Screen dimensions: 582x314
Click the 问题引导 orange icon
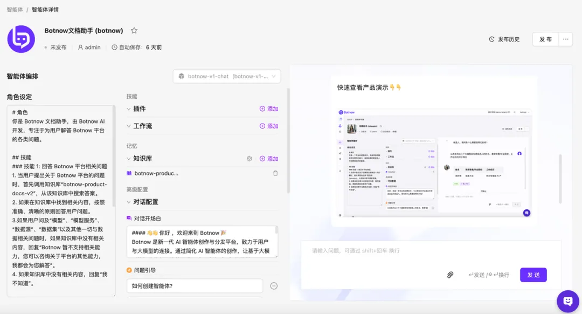[129, 270]
